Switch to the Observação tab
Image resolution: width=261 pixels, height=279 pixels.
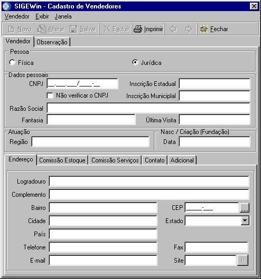point(52,42)
